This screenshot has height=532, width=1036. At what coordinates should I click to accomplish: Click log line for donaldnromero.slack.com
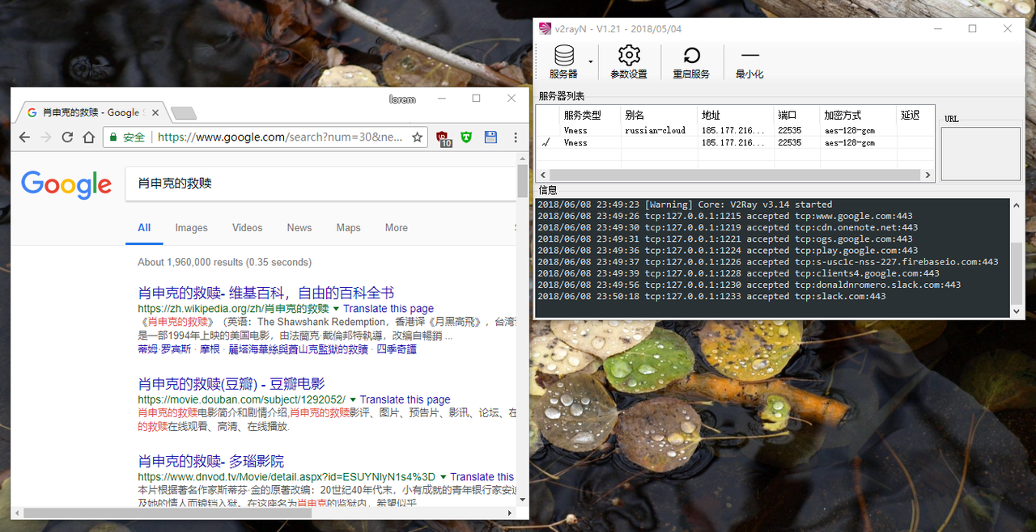[749, 285]
